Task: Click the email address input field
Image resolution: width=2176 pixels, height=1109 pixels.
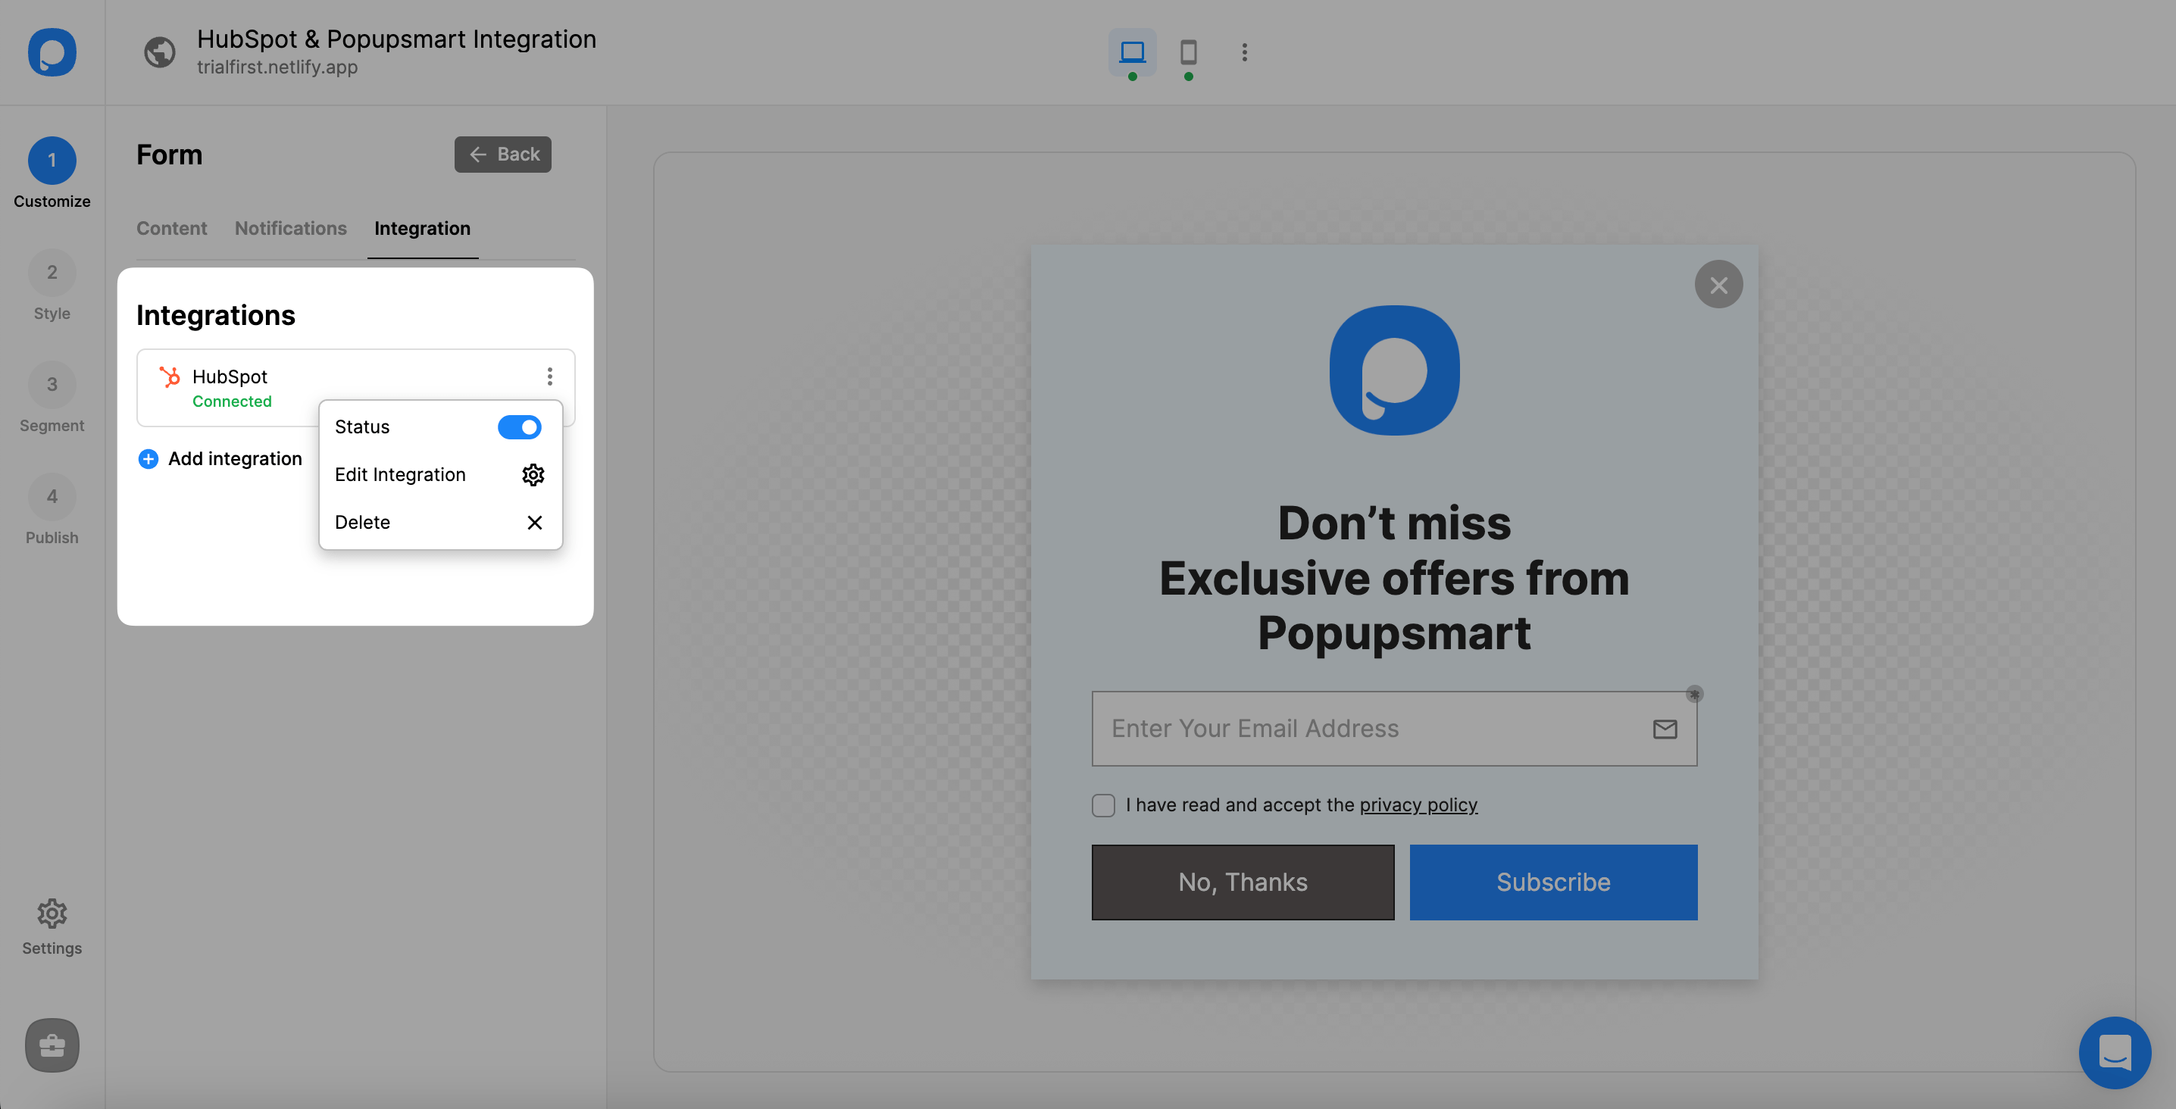Action: 1393,729
